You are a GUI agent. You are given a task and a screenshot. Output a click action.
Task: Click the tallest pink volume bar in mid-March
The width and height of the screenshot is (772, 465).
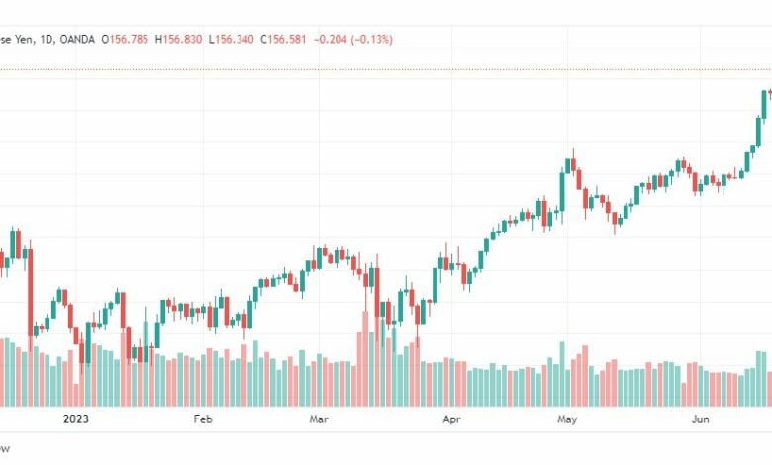365,359
